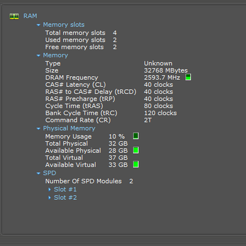
Task: Click the Memory slots heading
Action: pyautogui.click(x=64, y=25)
